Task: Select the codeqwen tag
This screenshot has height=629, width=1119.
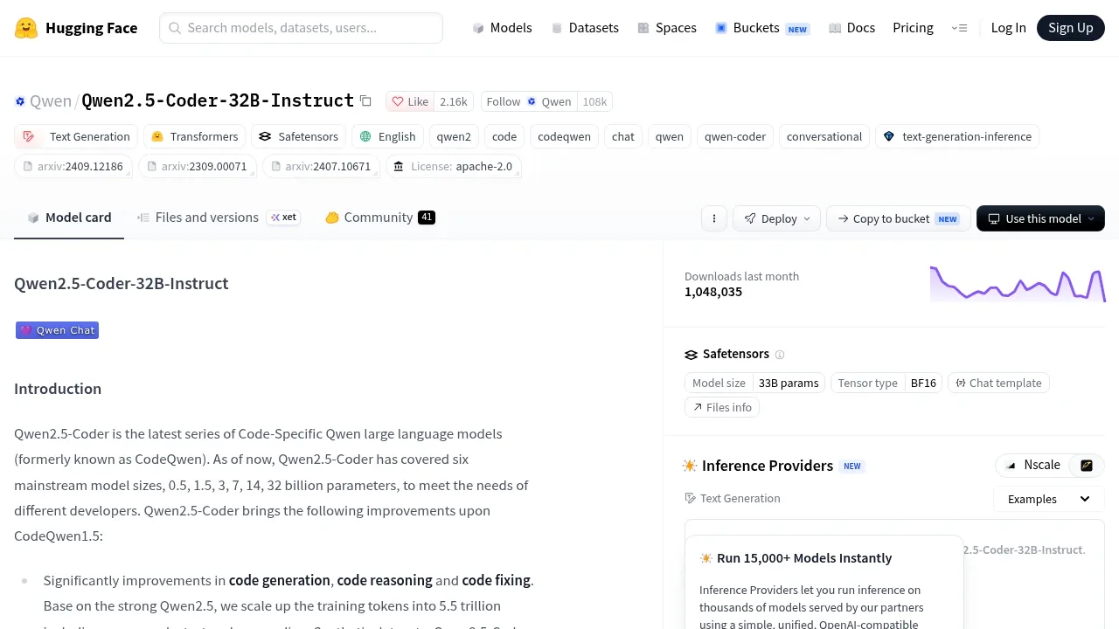Action: [564, 136]
